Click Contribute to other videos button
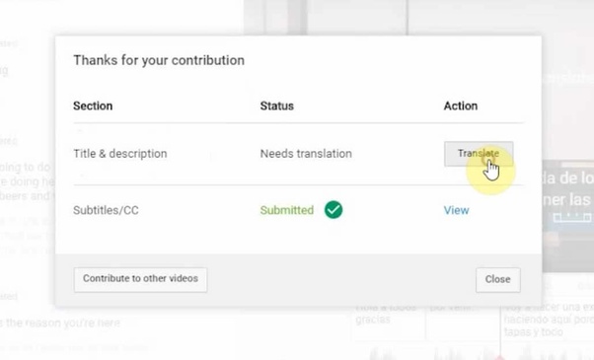 (x=140, y=279)
